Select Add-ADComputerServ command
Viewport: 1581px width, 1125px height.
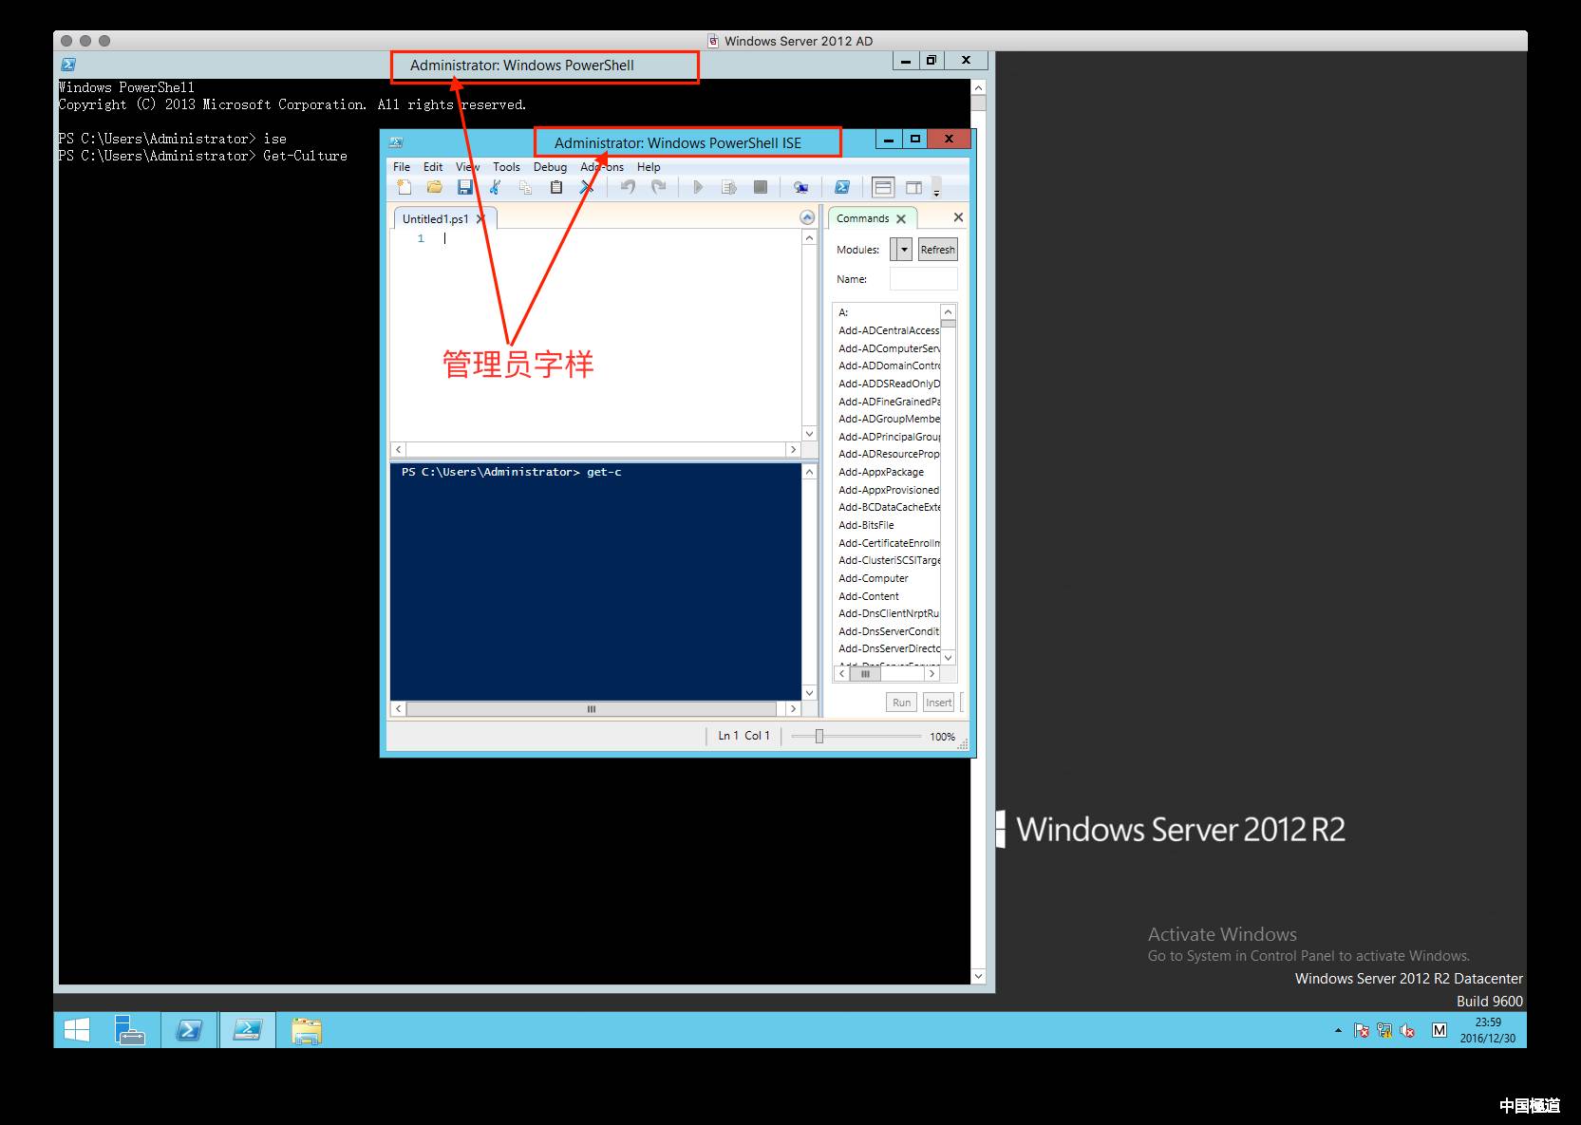click(x=889, y=348)
